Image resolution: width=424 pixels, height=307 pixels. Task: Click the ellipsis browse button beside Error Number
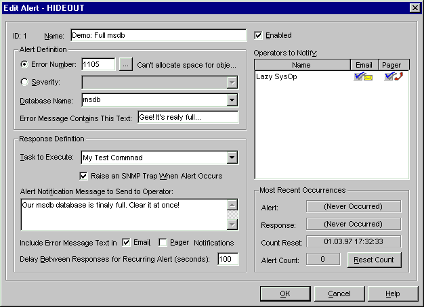click(126, 65)
